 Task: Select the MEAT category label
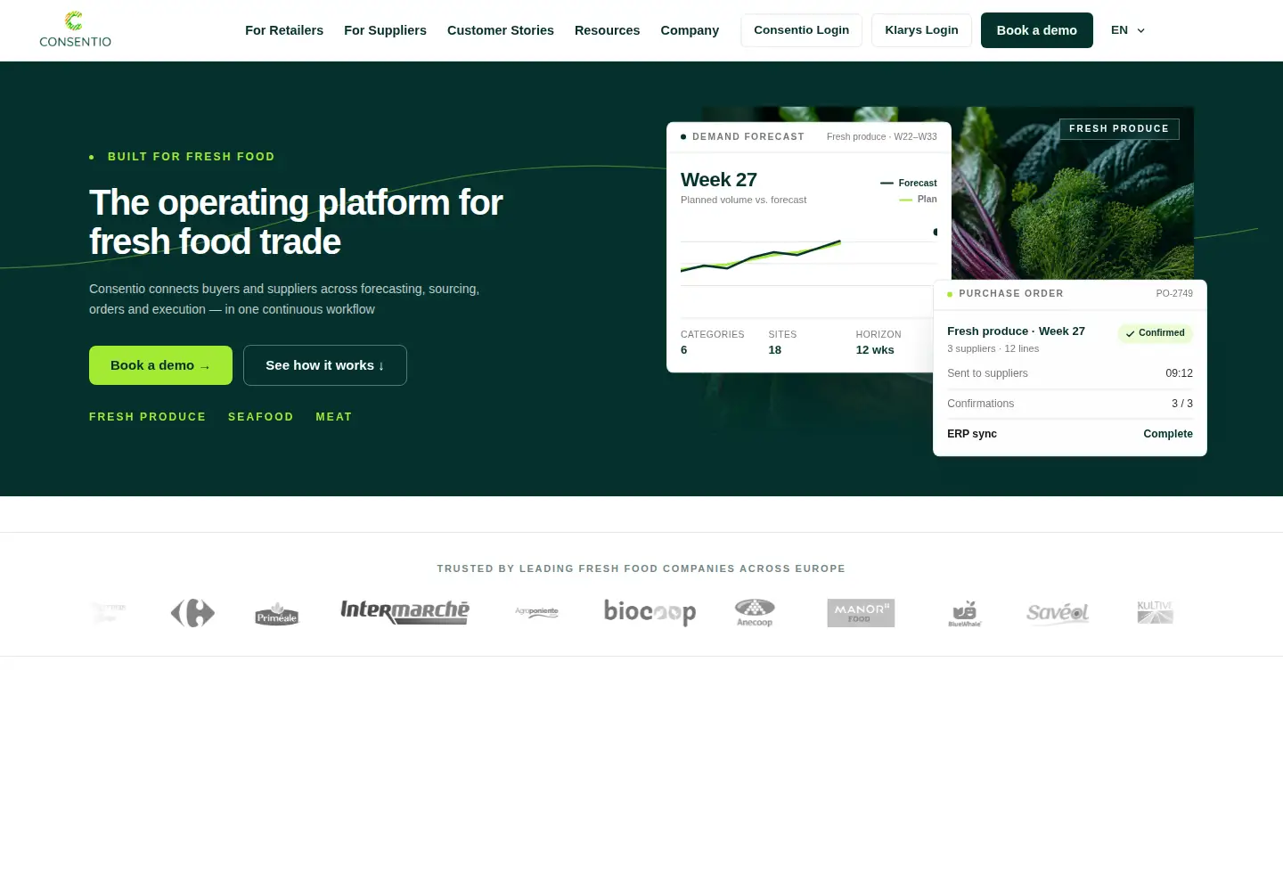click(334, 417)
